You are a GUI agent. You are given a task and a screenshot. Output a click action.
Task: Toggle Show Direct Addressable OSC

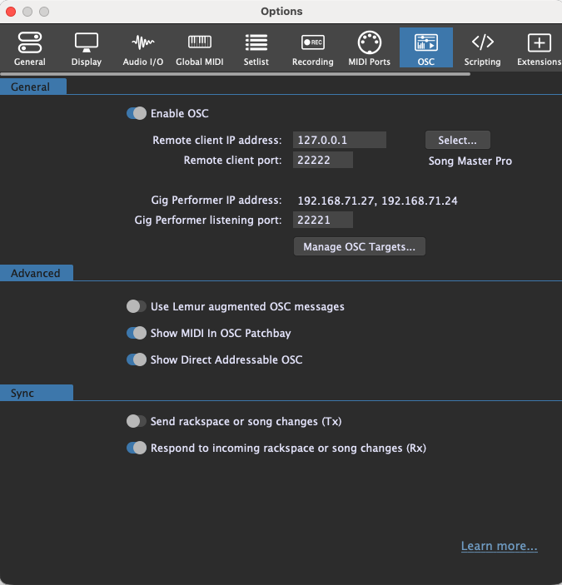(x=137, y=359)
